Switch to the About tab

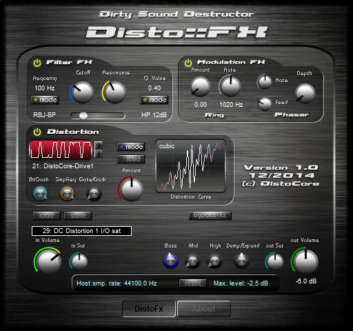204,309
